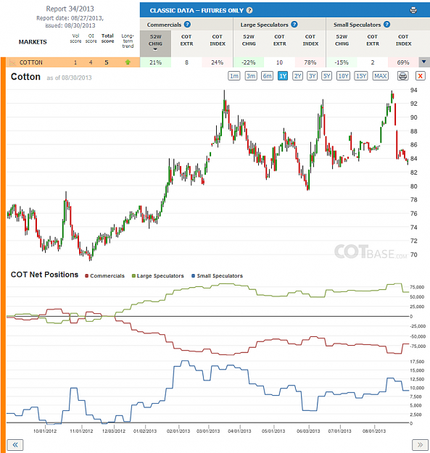Open the Commercials help question mark
The image size is (430, 453).
click(187, 25)
